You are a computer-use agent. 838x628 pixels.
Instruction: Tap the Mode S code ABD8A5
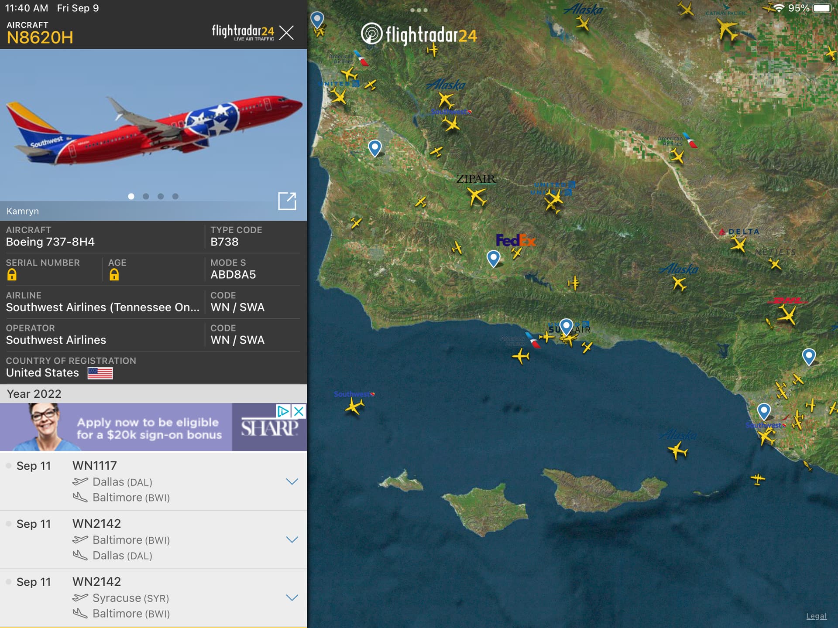click(x=233, y=275)
